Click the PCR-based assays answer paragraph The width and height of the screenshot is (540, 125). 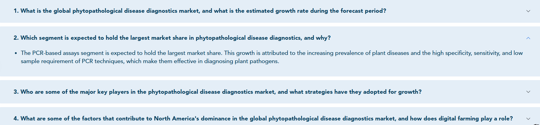click(272, 57)
